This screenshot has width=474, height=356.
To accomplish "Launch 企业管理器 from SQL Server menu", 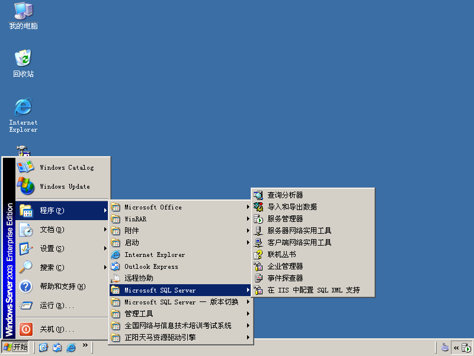I will 313,266.
